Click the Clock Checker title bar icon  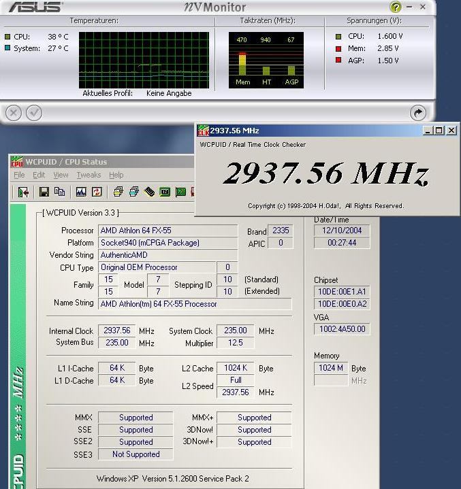203,131
